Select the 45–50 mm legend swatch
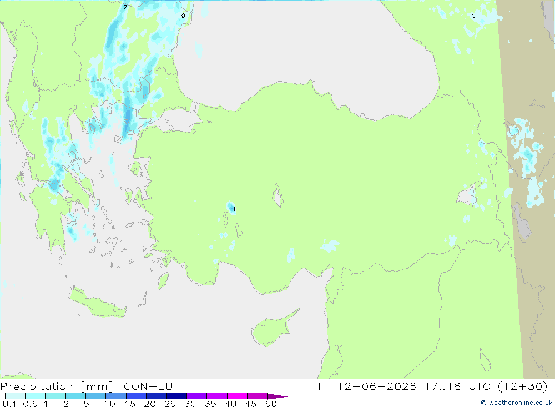 pos(257,396)
